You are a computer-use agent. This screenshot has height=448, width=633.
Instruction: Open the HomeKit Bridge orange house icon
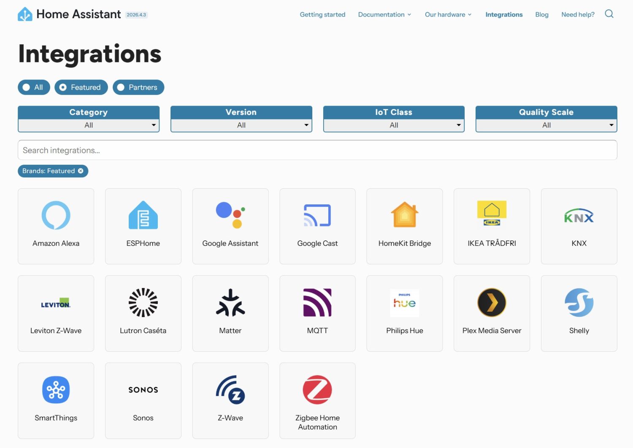(405, 214)
